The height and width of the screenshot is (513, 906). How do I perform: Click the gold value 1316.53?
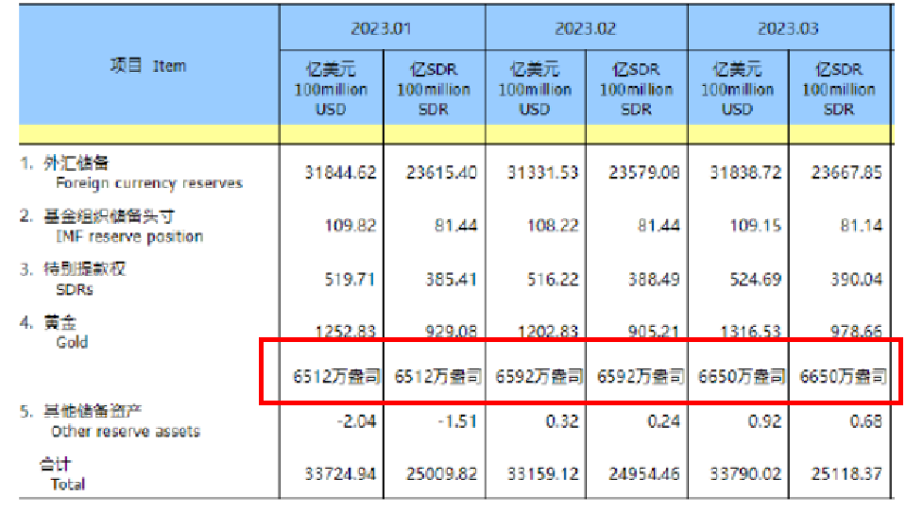pos(751,331)
